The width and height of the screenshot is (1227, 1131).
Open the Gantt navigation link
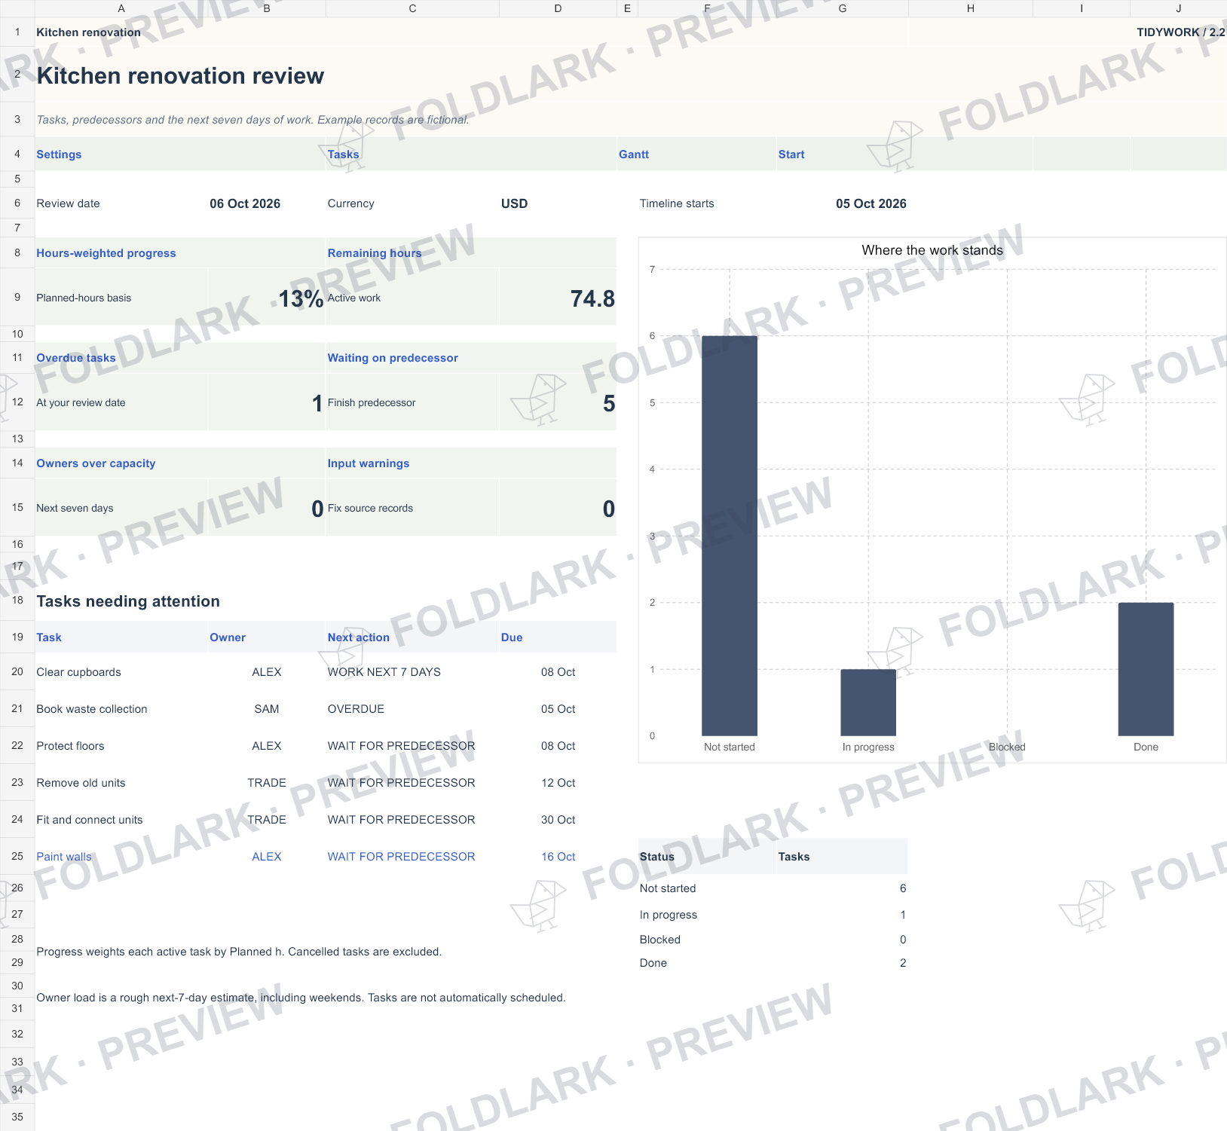tap(634, 154)
